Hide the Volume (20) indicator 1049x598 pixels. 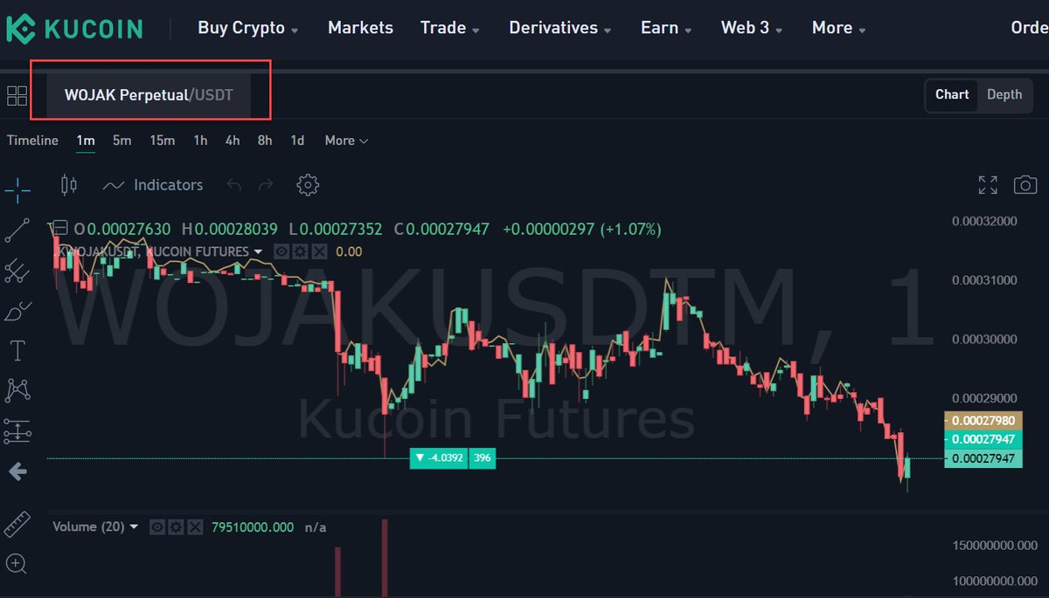[157, 527]
